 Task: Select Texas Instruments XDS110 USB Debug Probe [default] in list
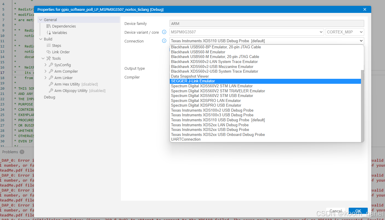click(265, 120)
